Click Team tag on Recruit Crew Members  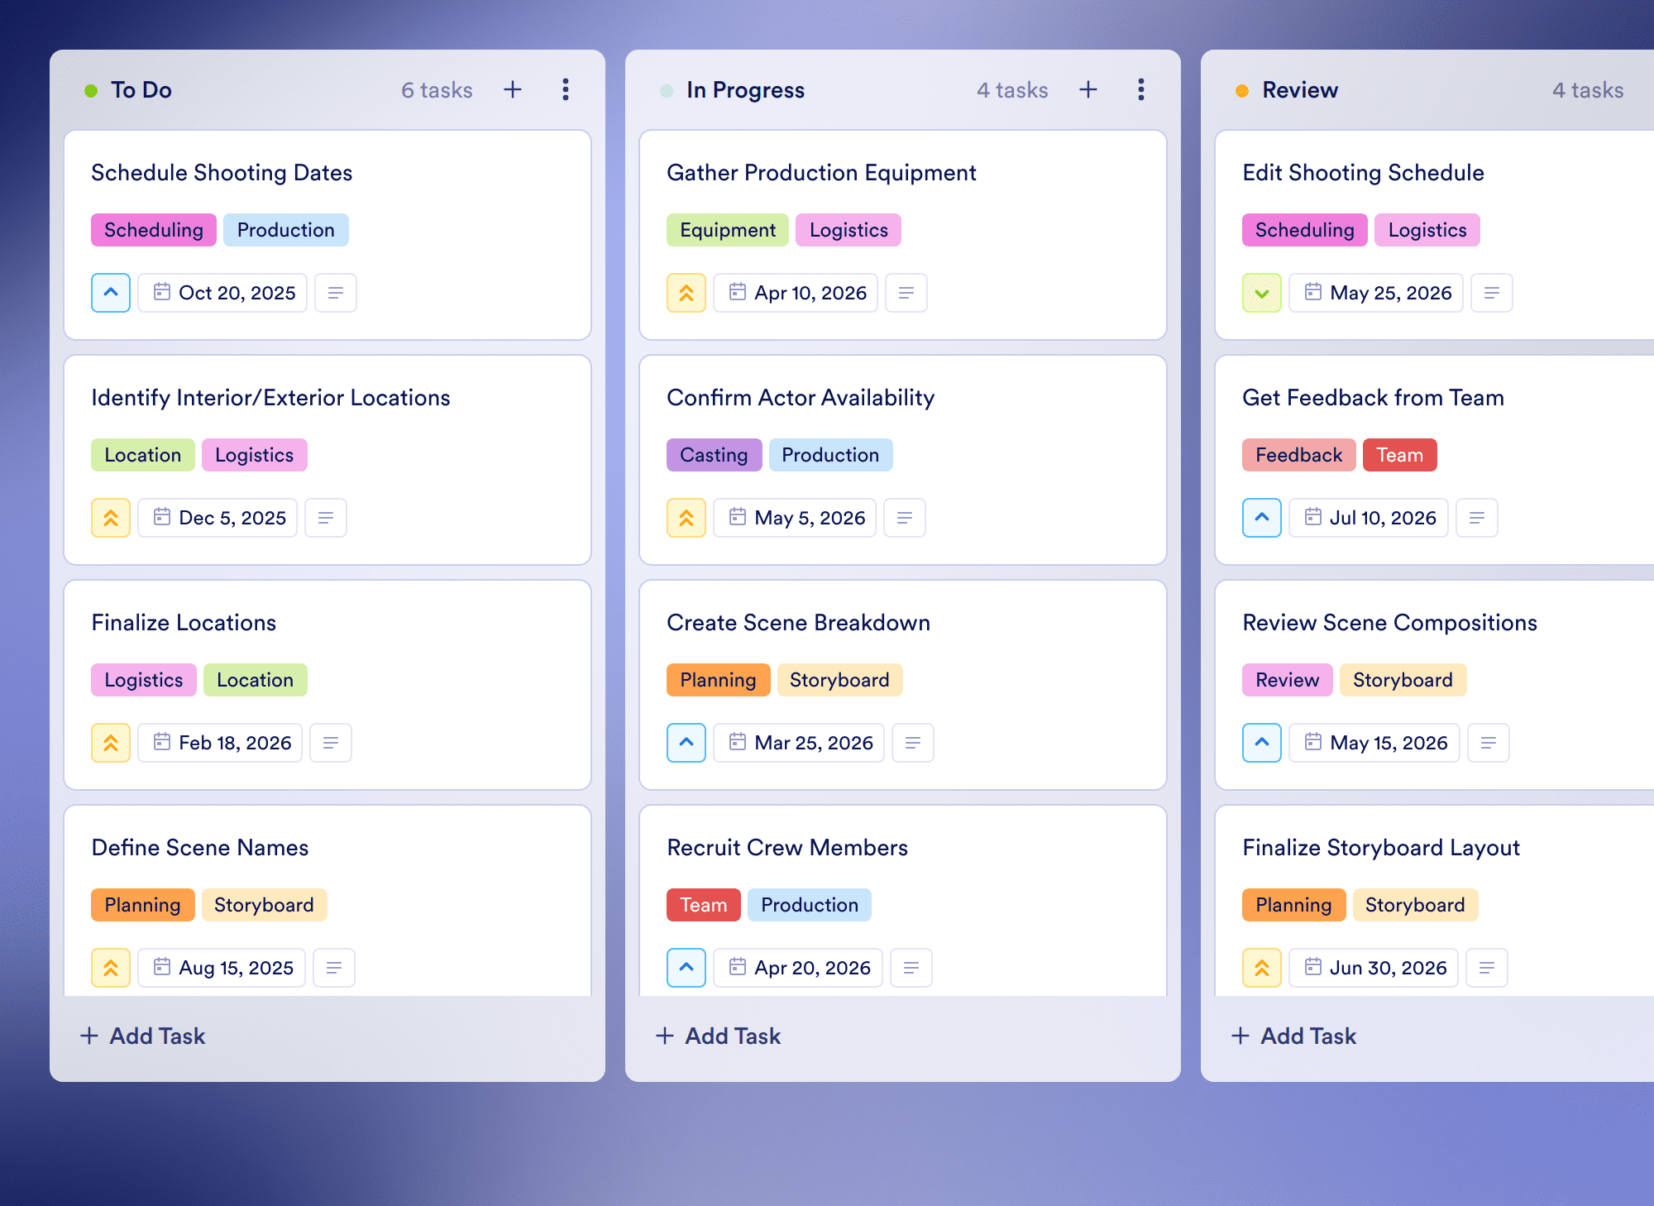coord(704,905)
